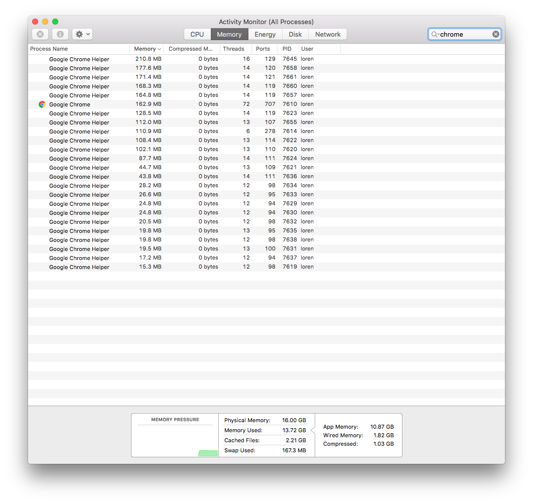The image size is (533, 504).
Task: Select the Chrome Helper row with PID 7635
Action: tap(266, 231)
